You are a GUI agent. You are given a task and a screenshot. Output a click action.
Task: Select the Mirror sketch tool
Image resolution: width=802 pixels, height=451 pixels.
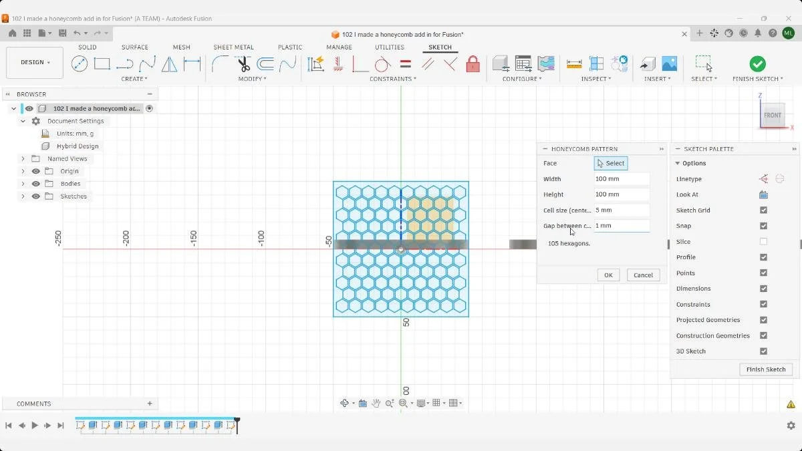[x=170, y=64]
